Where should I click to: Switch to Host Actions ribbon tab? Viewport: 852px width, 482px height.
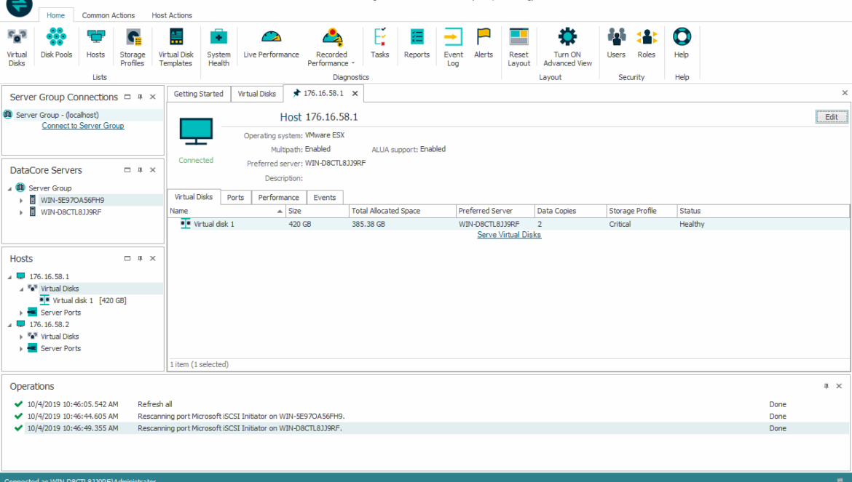(172, 15)
